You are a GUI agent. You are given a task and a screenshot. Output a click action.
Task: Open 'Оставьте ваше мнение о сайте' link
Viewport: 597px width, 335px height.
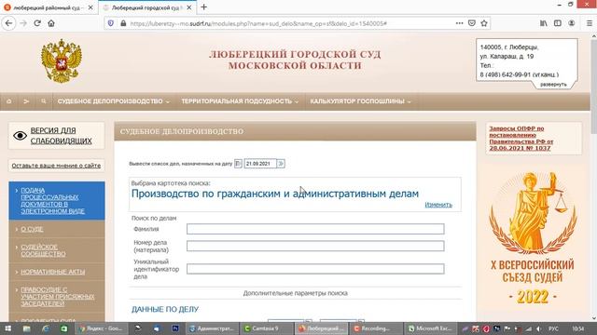click(56, 166)
